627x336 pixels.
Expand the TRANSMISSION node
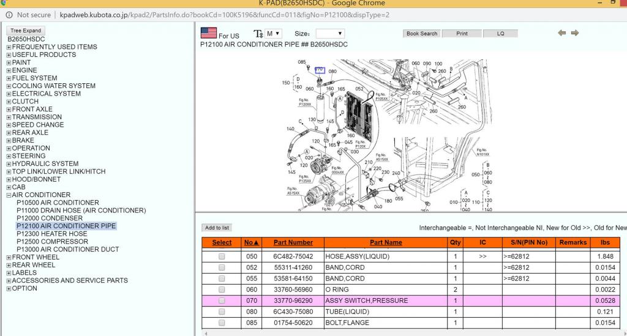[x=9, y=117]
